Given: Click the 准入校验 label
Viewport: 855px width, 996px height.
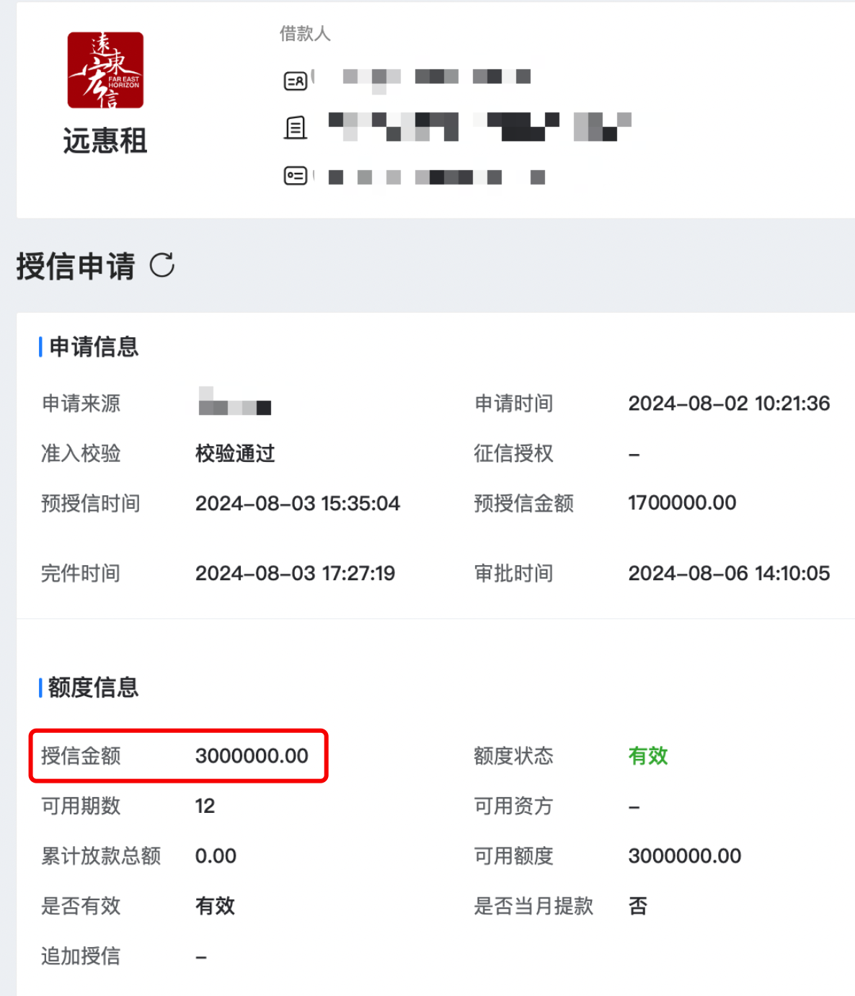Looking at the screenshot, I should (x=81, y=453).
